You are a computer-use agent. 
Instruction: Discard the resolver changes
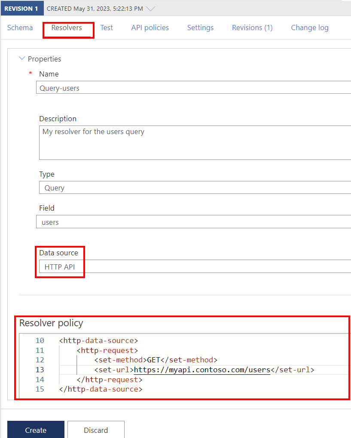96,430
